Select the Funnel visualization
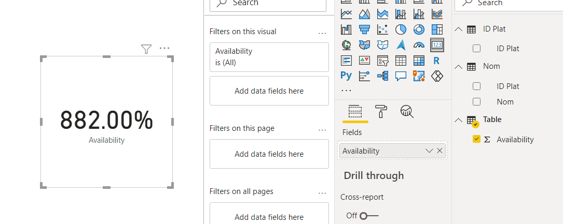 click(364, 29)
